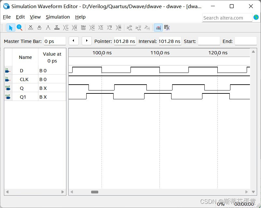
Task: Select output signal Q1 row
Action: click(35, 97)
